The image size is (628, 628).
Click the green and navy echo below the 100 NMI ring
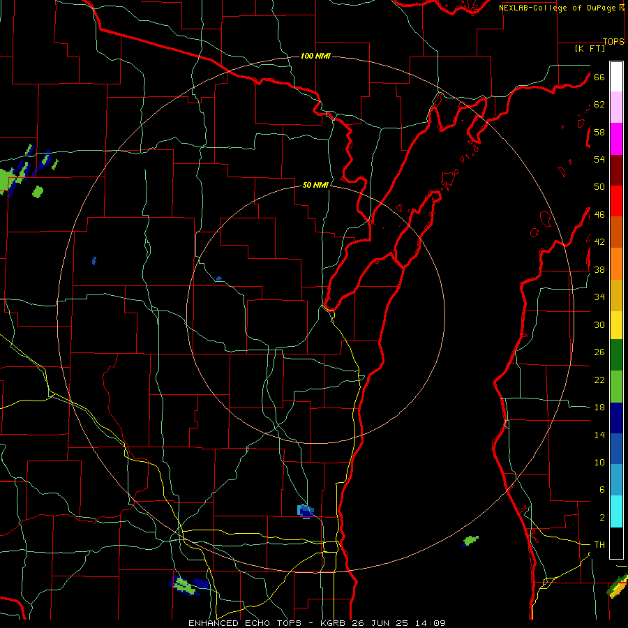[188, 585]
